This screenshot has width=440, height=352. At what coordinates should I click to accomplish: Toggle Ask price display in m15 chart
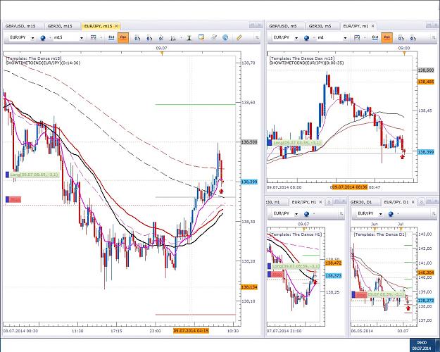pyautogui.click(x=123, y=37)
